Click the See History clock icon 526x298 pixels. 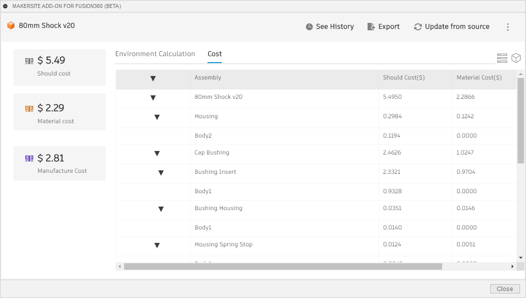(x=309, y=27)
